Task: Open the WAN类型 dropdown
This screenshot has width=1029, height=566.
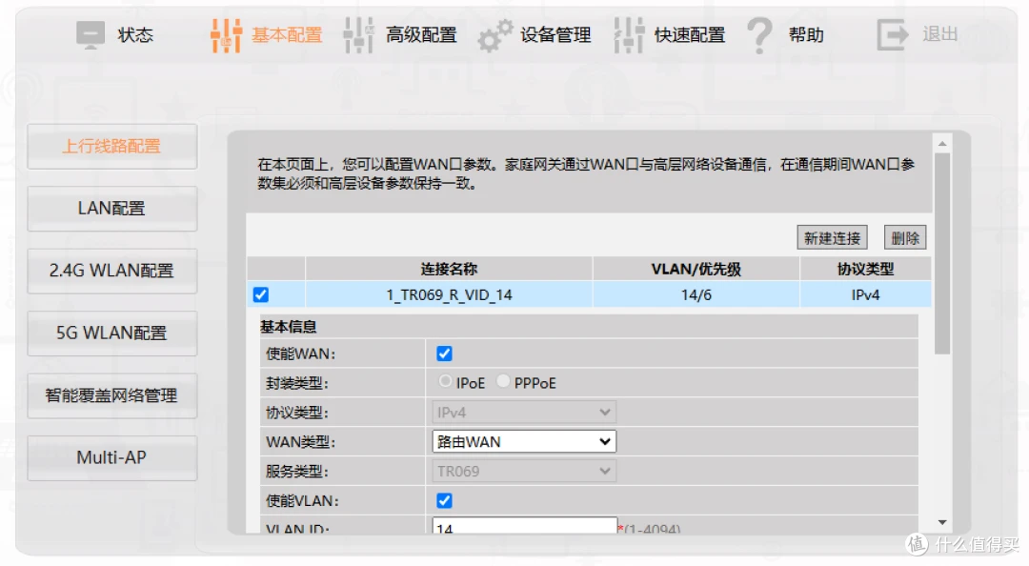Action: coord(524,442)
